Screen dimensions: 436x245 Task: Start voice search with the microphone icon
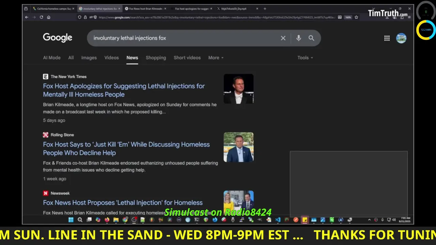point(298,38)
